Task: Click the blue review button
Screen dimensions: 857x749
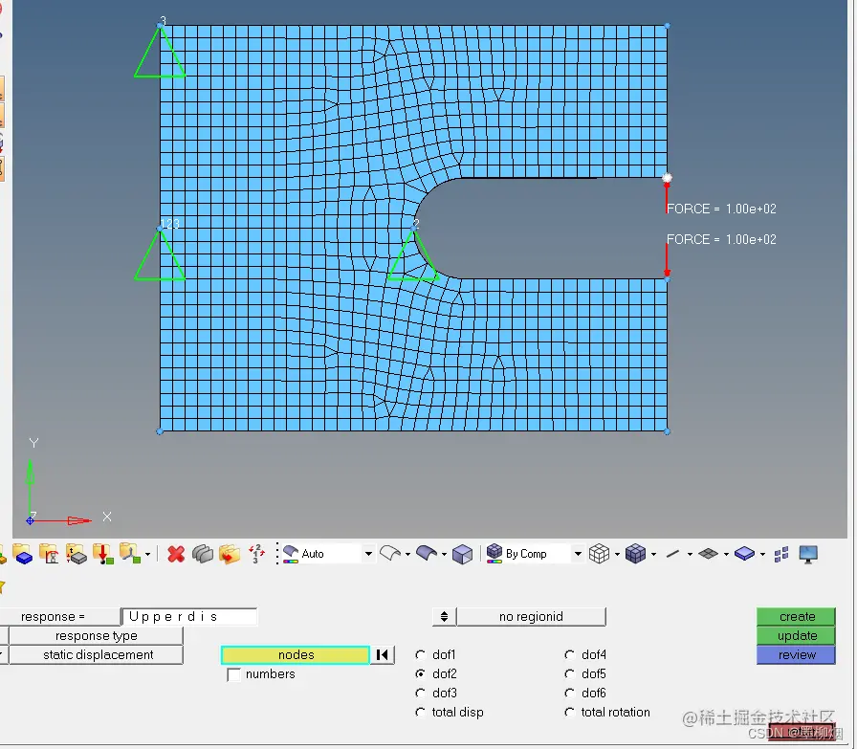Action: (x=797, y=655)
